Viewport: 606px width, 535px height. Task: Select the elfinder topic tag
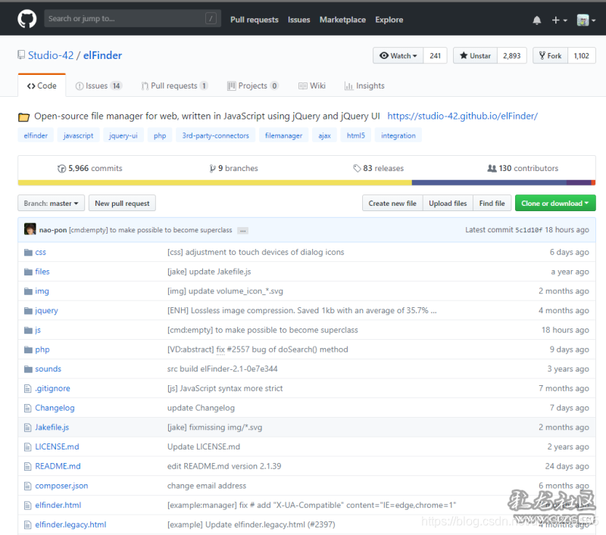click(36, 135)
